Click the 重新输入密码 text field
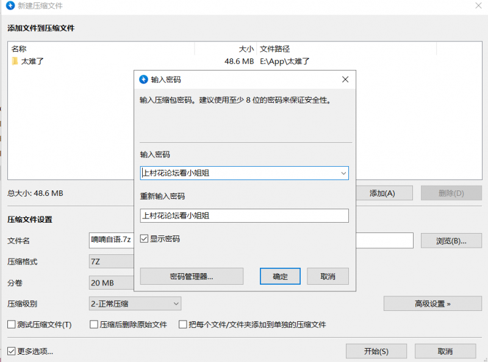This screenshot has height=362, width=488. pos(244,215)
